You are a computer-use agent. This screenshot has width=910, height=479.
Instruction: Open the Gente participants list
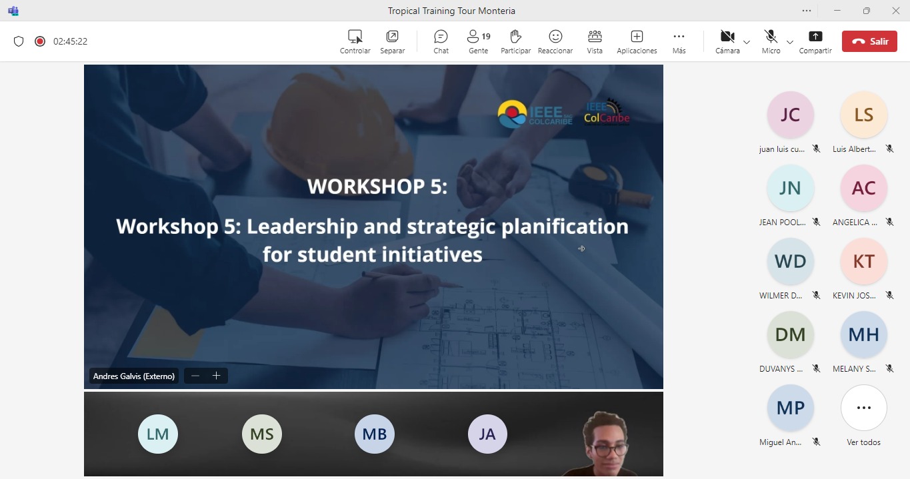[x=478, y=41]
